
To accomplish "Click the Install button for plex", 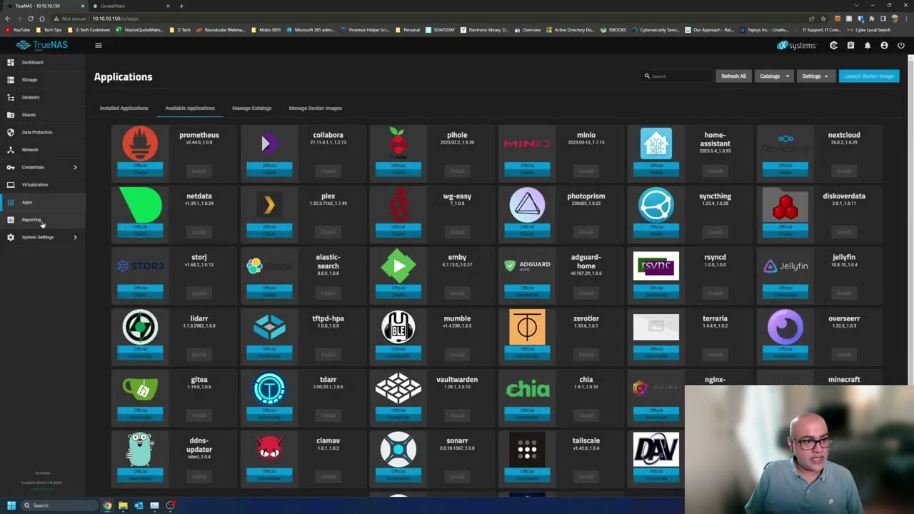I will coord(328,232).
